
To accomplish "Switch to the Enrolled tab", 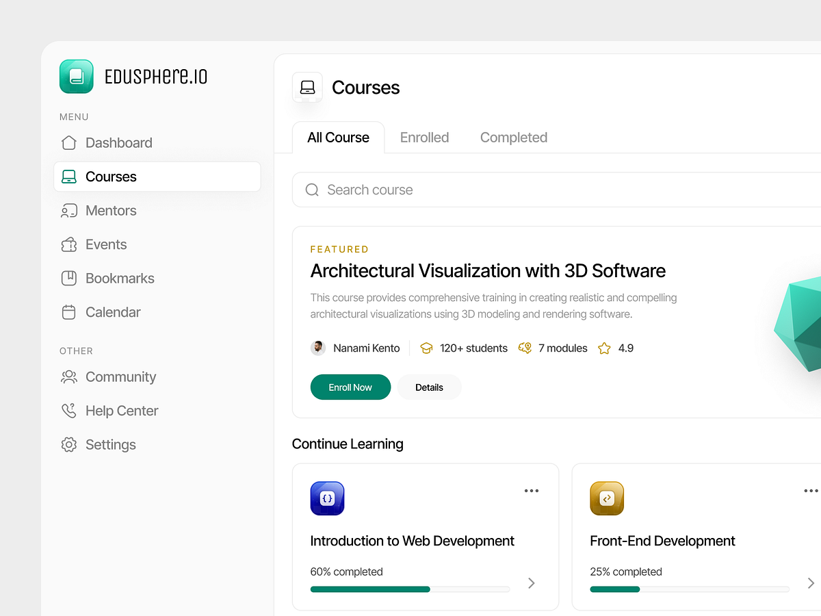I will coord(425,138).
